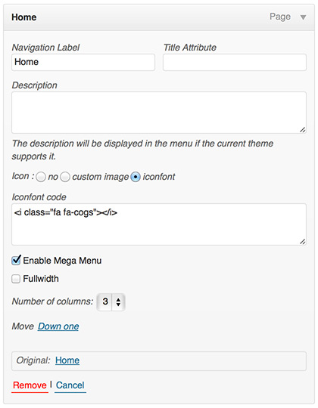Select the 'custom image' radio button

coord(65,177)
